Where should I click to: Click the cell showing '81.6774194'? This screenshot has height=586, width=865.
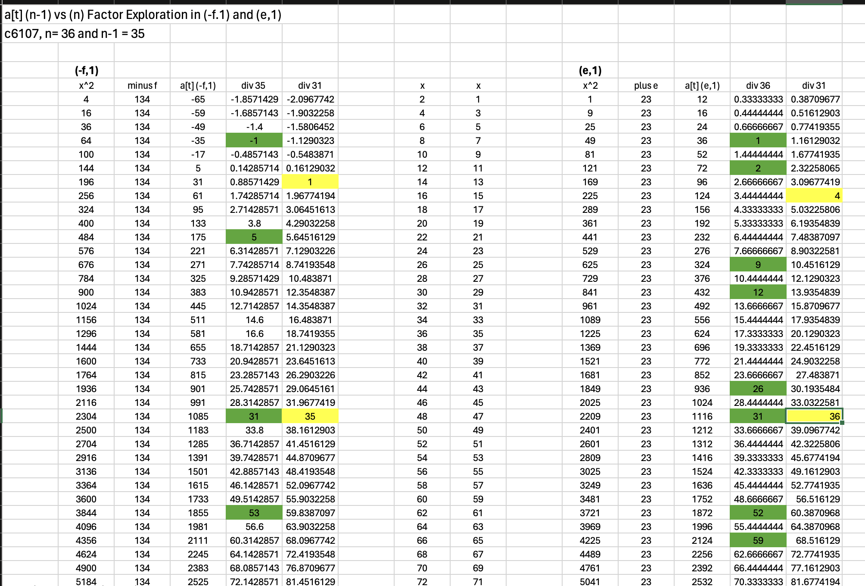click(814, 581)
